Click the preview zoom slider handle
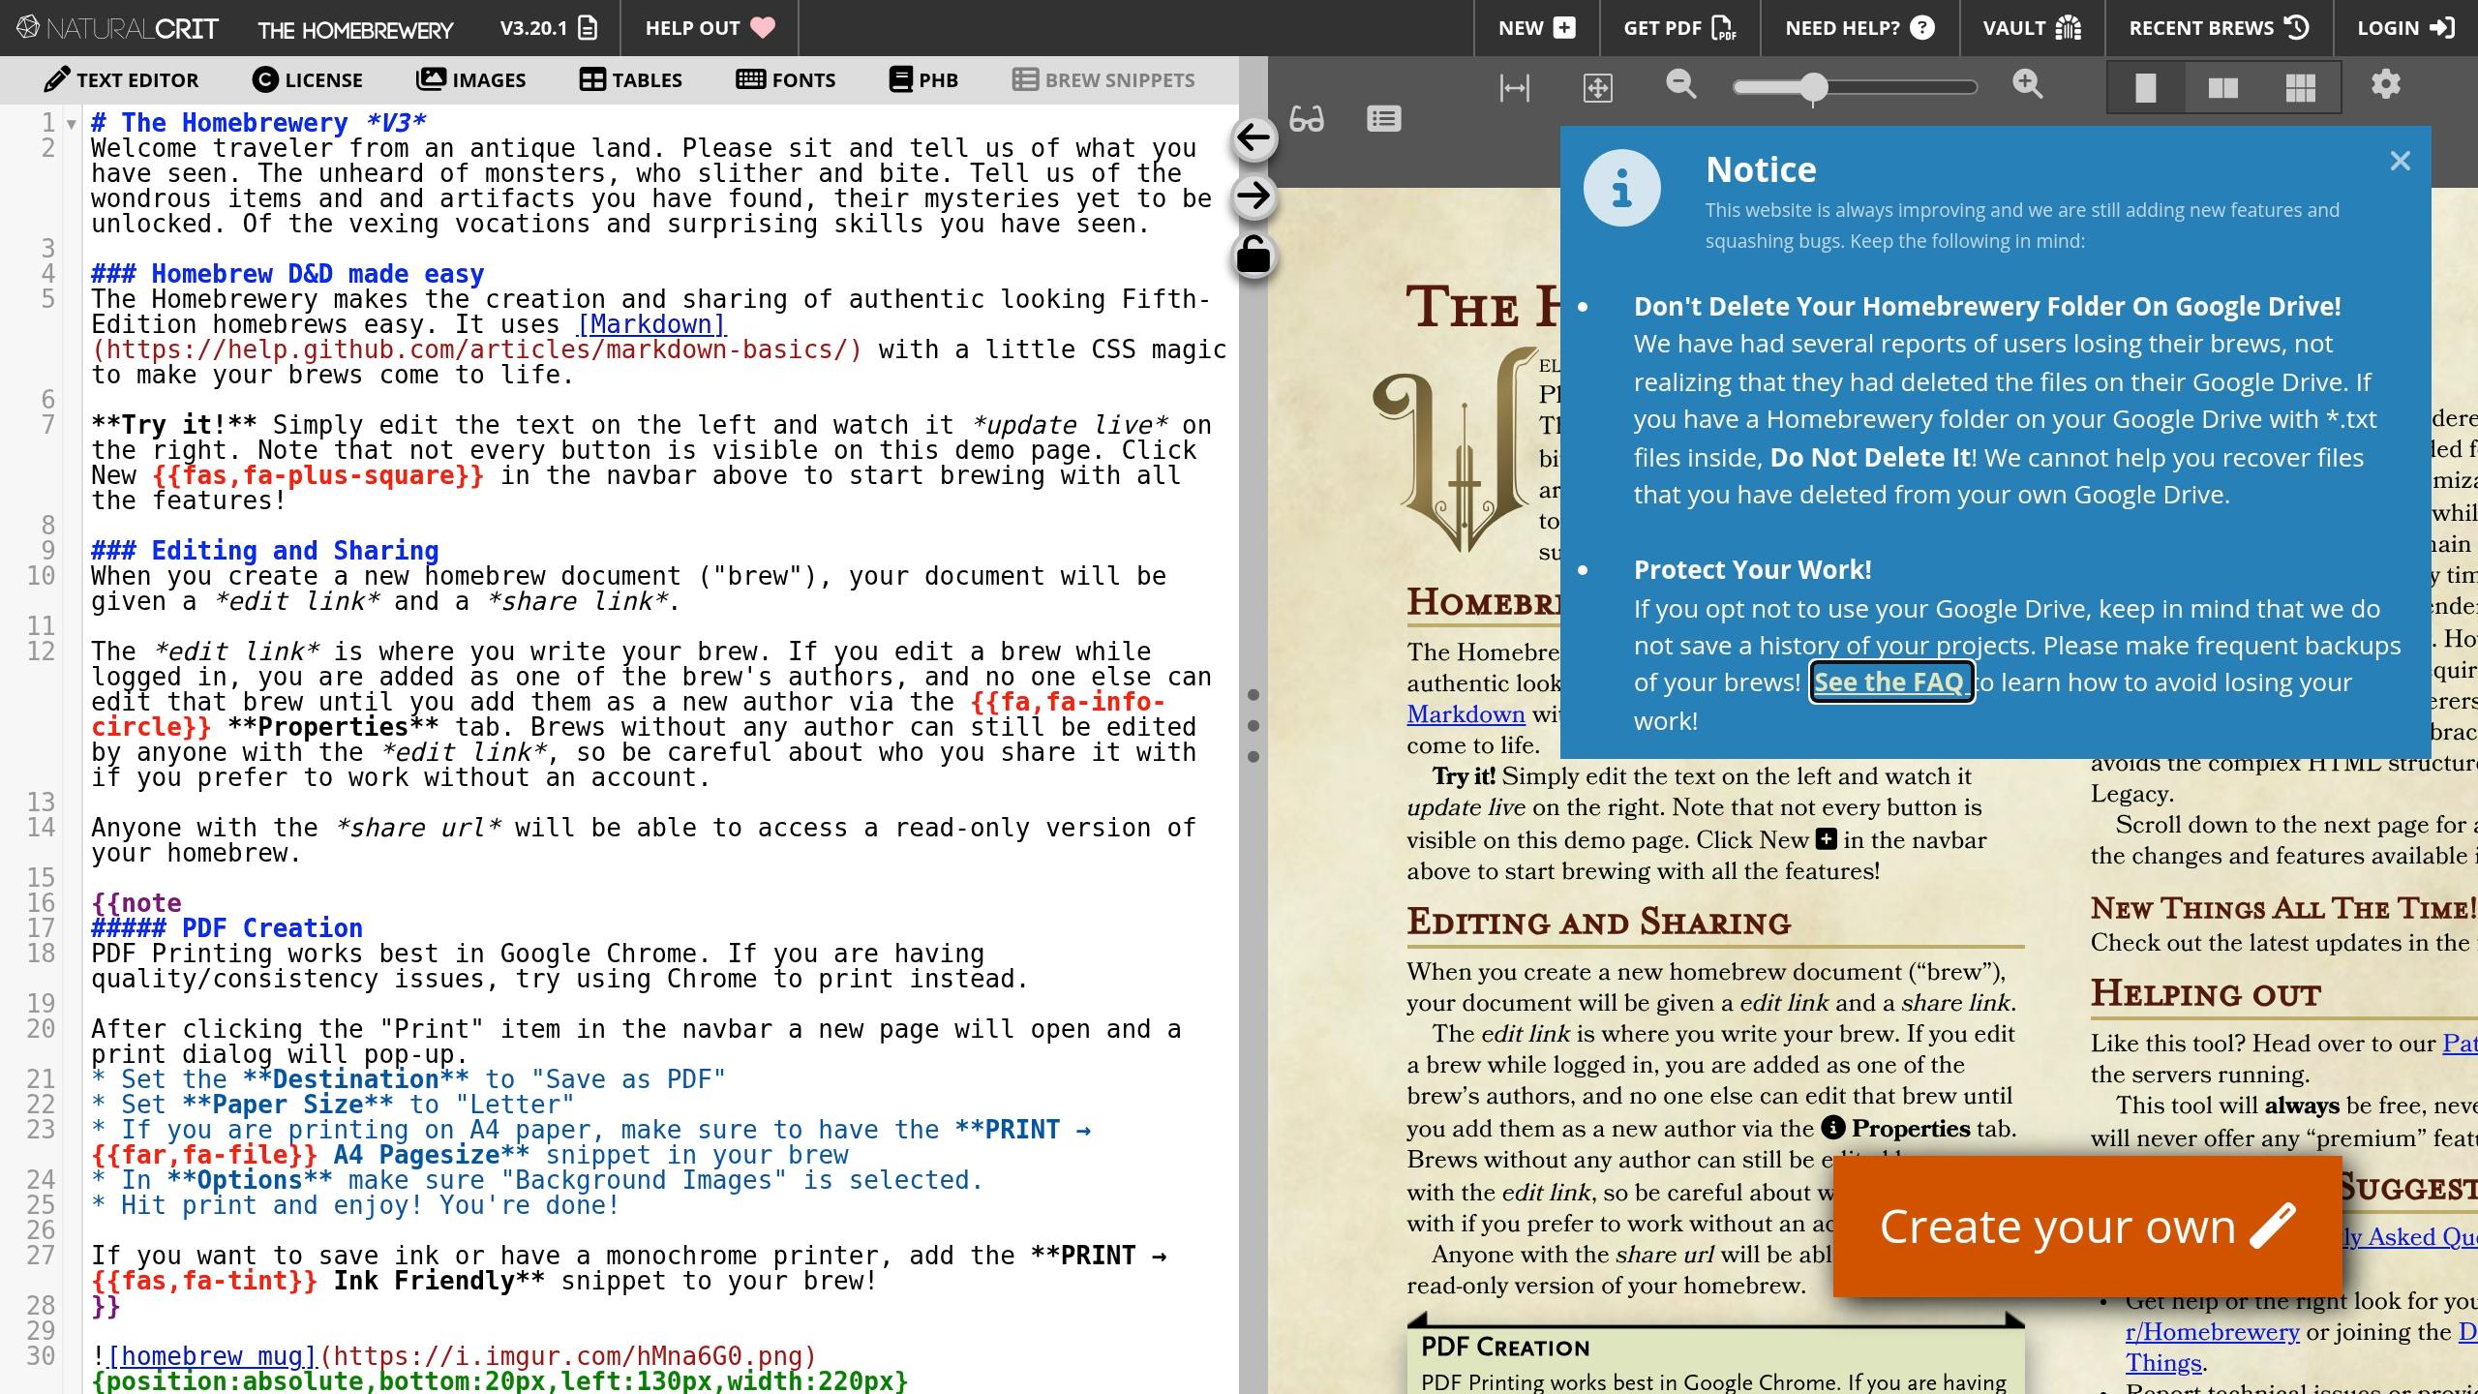This screenshot has height=1394, width=2478. pyautogui.click(x=1813, y=87)
